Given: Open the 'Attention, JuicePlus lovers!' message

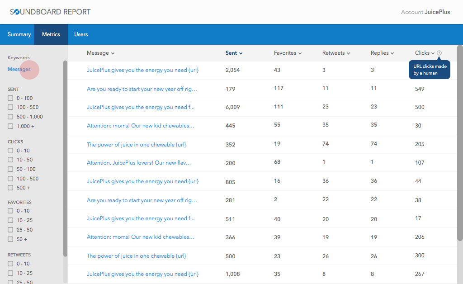Looking at the screenshot, I should click(139, 163).
